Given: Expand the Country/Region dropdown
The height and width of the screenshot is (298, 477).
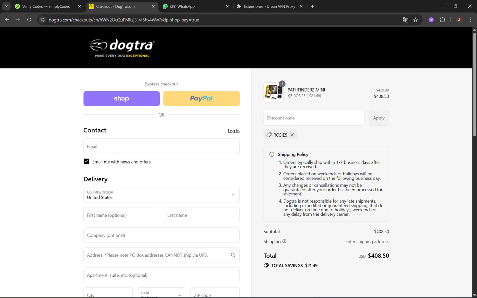Looking at the screenshot, I should pyautogui.click(x=162, y=195).
